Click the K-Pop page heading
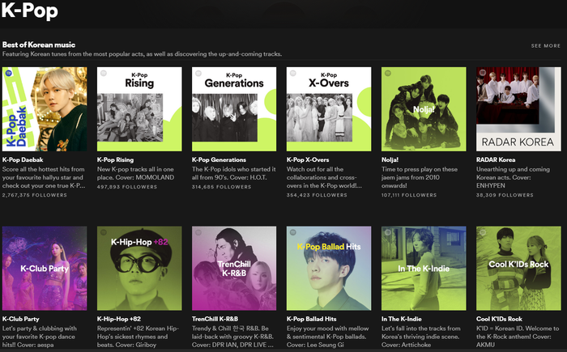 30,11
